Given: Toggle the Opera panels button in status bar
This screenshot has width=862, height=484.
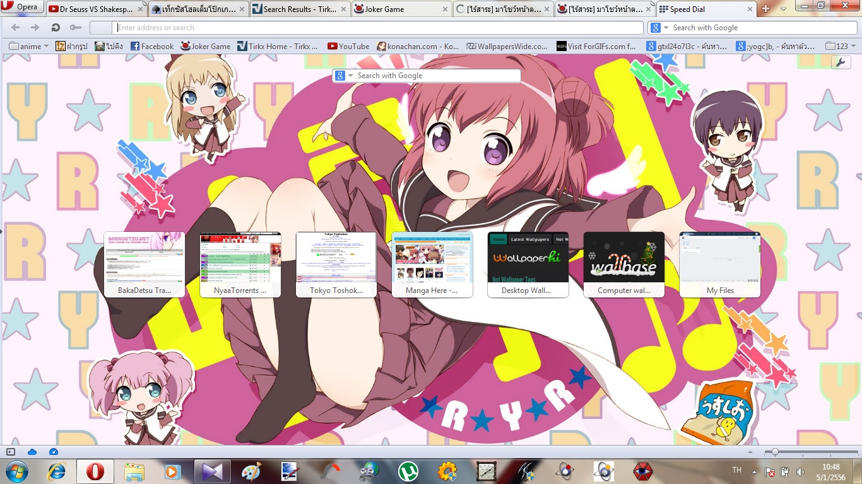Looking at the screenshot, I should tap(11, 452).
